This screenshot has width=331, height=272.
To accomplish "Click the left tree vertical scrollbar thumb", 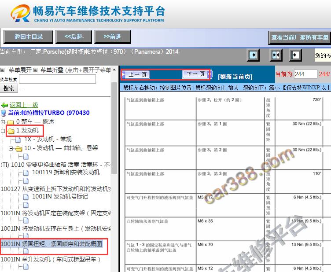I will click(x=114, y=128).
